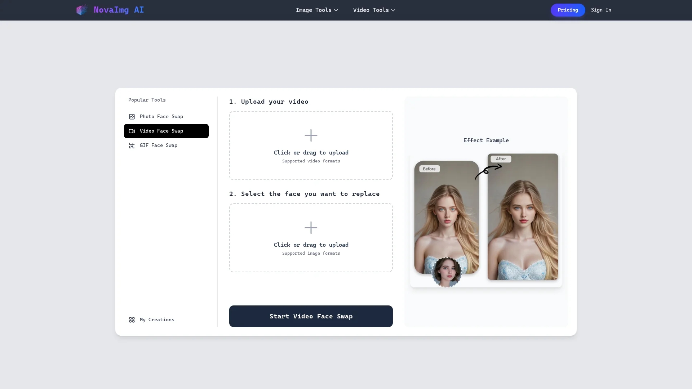Click the 'Popular Tools' heading
692x389 pixels.
point(147,100)
